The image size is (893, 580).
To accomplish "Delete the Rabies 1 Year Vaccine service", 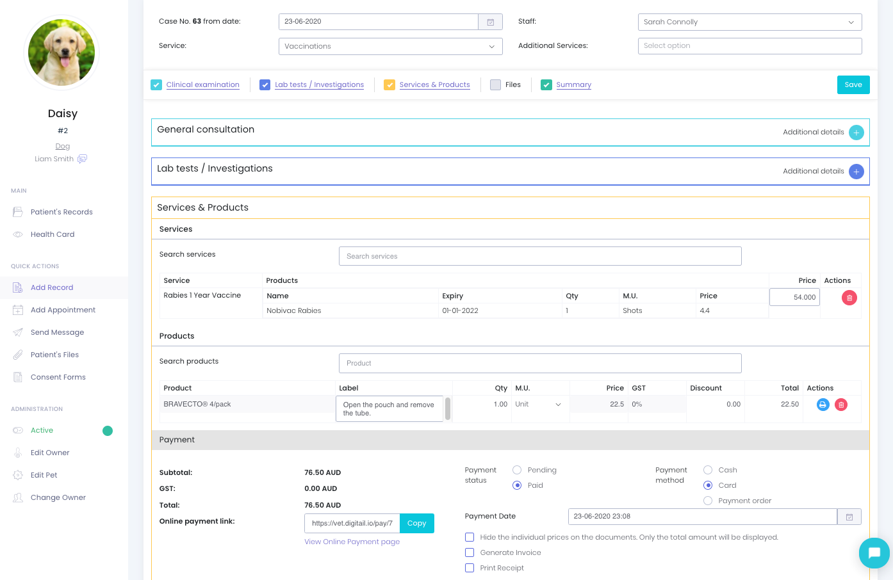I will pyautogui.click(x=849, y=298).
